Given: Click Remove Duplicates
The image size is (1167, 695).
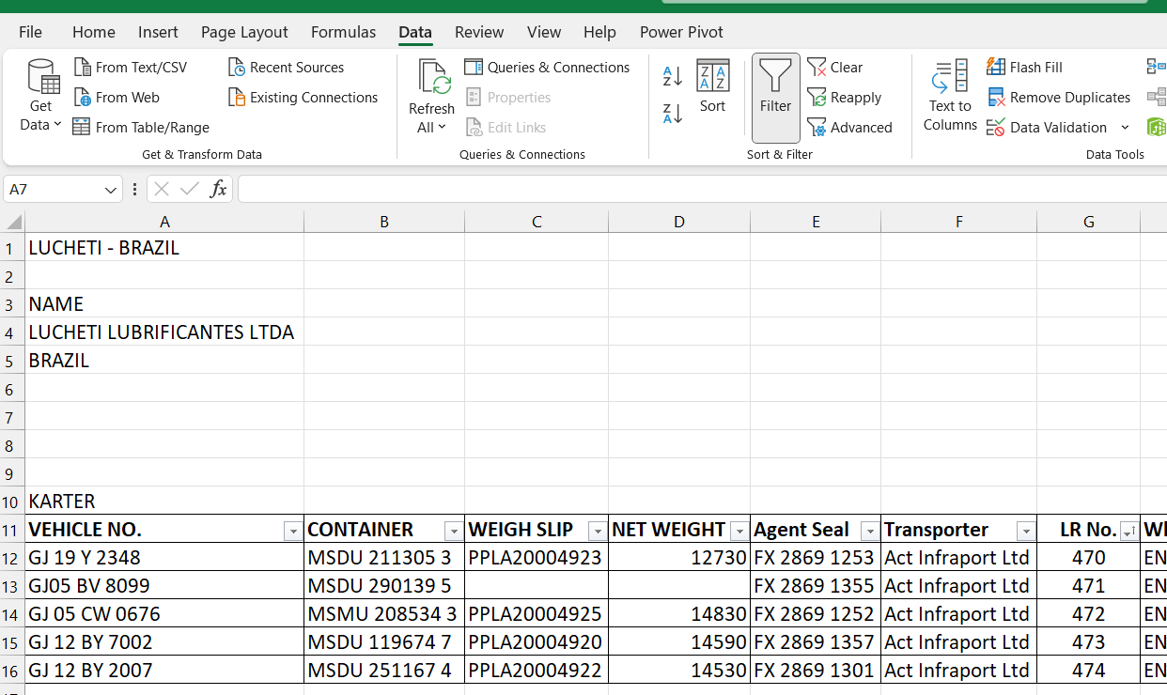Looking at the screenshot, I should [x=1058, y=98].
